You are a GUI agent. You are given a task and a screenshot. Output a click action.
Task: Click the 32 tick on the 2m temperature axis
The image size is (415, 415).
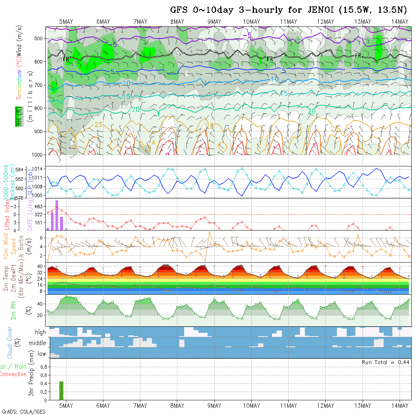(40, 273)
